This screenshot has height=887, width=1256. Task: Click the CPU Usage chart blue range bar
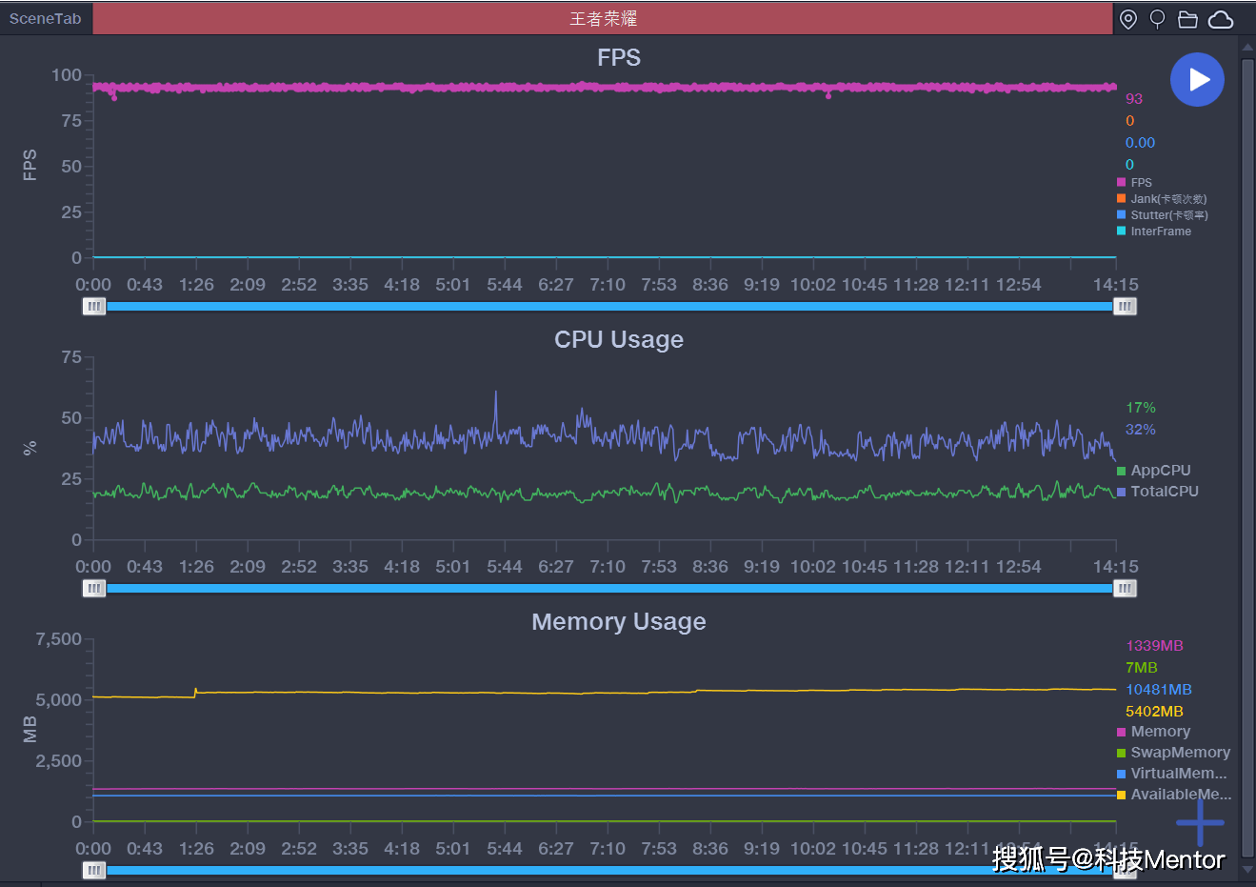tap(609, 588)
